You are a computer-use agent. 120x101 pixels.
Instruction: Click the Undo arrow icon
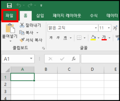[x=19, y=5]
